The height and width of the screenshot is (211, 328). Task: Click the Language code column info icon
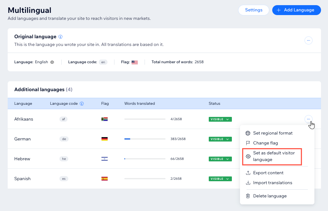(x=82, y=104)
